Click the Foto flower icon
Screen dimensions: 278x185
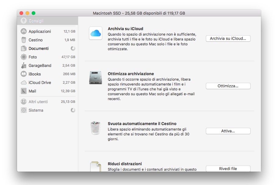(x=23, y=57)
